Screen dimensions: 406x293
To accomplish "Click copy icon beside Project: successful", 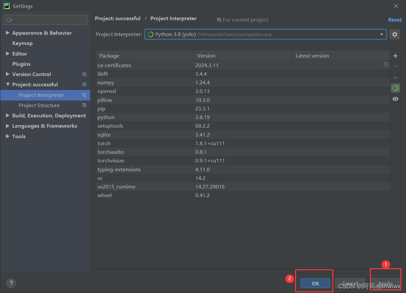I will [84, 85].
